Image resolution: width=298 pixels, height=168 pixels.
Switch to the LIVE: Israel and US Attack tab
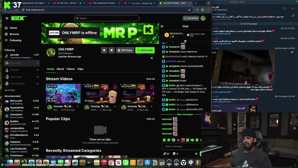tap(104, 3)
